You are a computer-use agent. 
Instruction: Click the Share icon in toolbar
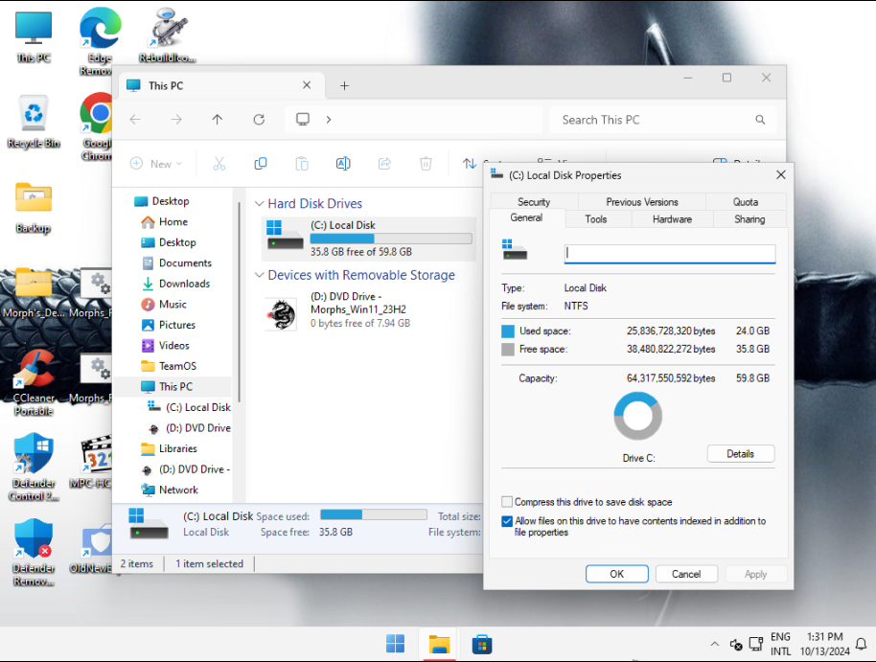(x=384, y=164)
